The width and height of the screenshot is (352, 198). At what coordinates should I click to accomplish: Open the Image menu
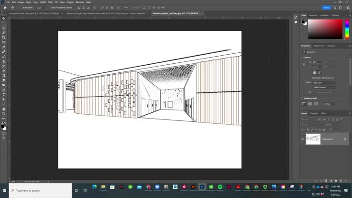point(20,2)
